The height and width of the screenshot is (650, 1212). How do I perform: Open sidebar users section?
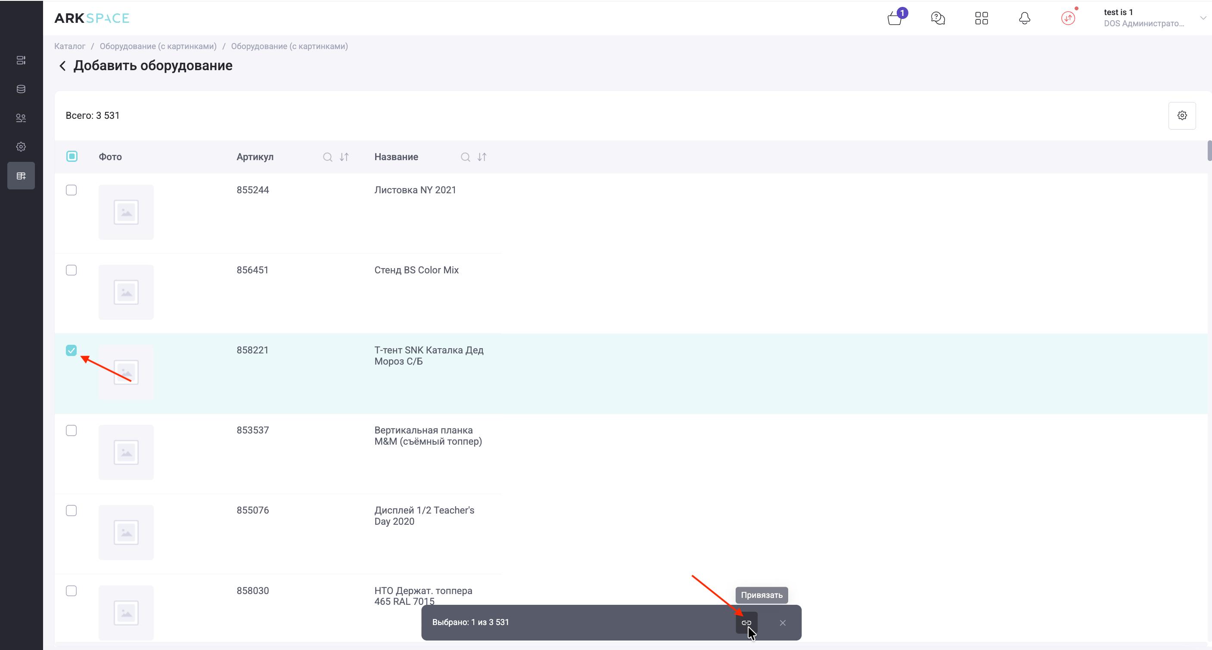[21, 118]
